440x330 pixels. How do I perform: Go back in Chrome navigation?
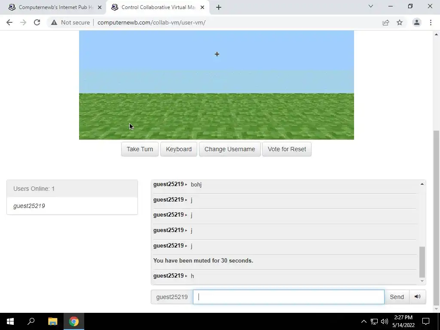[9, 22]
